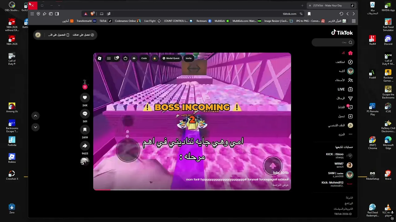The image size is (396, 222).
Task: Bookmark the video using the 2419 favorites button
Action: (x=85, y=130)
